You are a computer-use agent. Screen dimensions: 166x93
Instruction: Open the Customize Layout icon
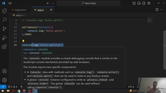tap(149, 3)
